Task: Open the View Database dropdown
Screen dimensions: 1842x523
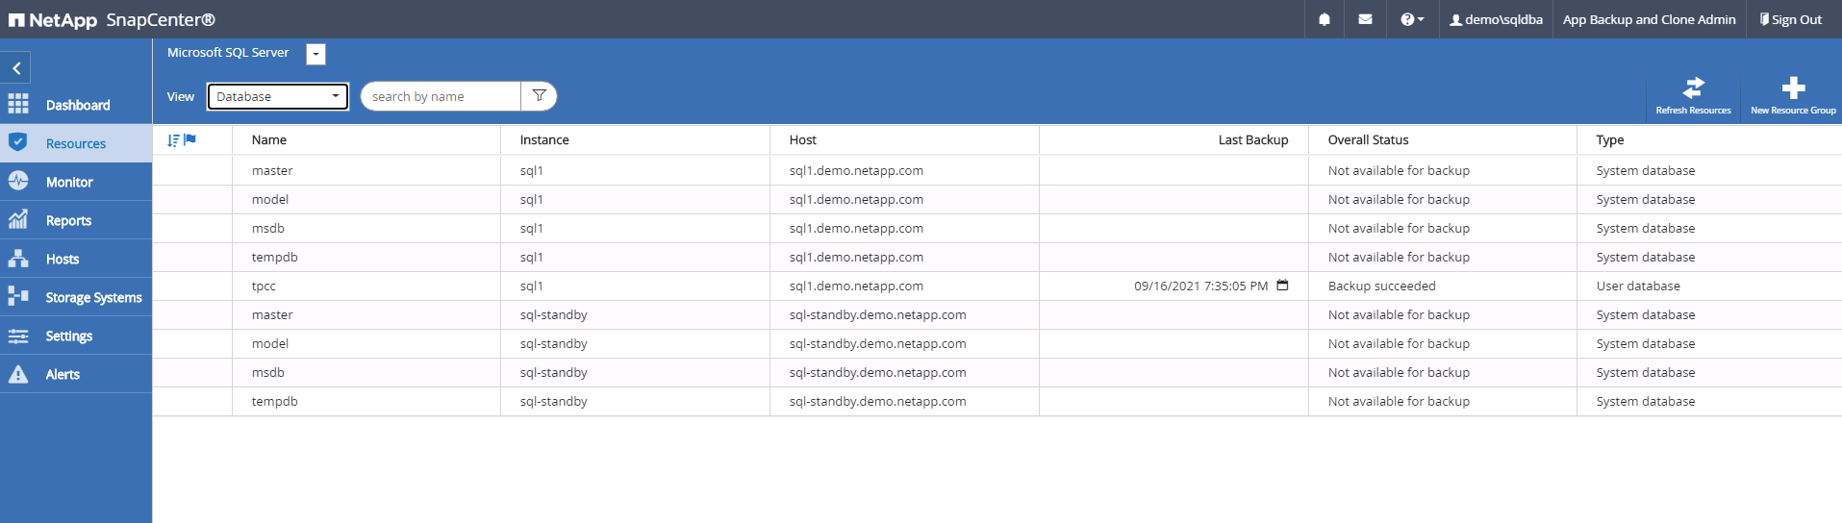Action: coord(278,96)
